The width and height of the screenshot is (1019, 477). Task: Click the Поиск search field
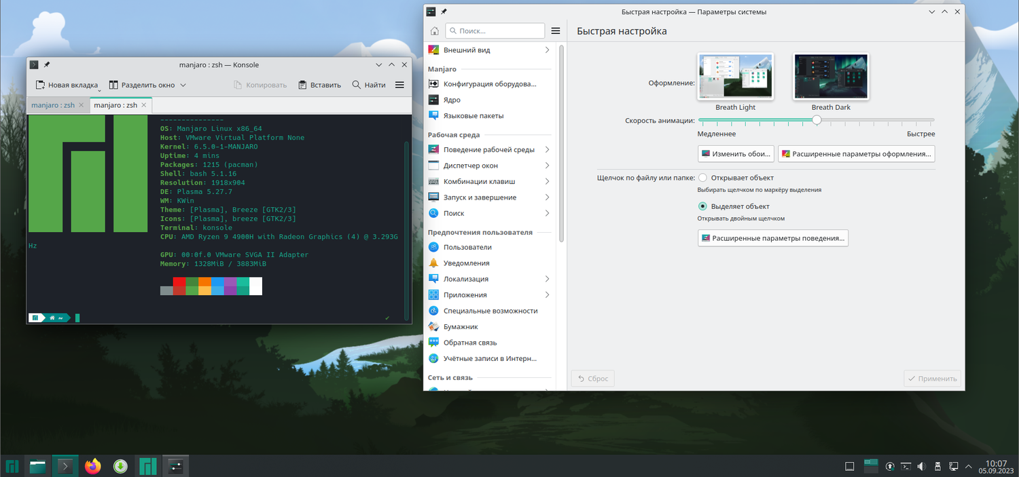tap(495, 31)
